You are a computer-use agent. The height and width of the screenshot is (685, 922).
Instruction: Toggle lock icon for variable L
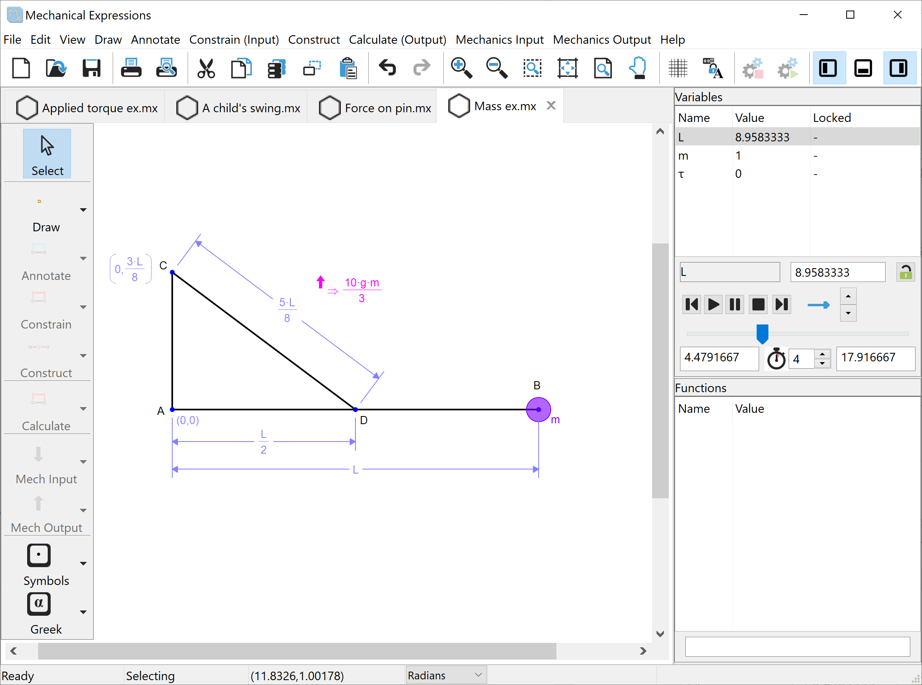click(905, 273)
